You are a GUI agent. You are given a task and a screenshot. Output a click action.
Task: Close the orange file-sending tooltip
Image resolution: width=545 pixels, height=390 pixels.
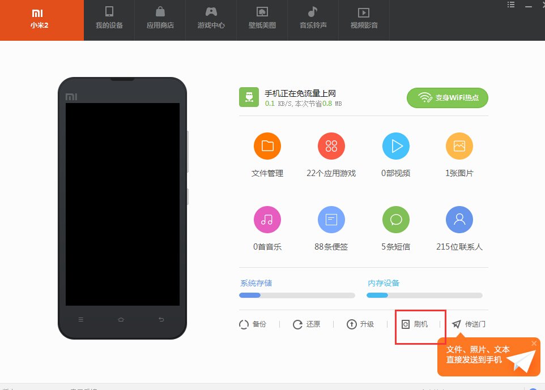click(534, 344)
